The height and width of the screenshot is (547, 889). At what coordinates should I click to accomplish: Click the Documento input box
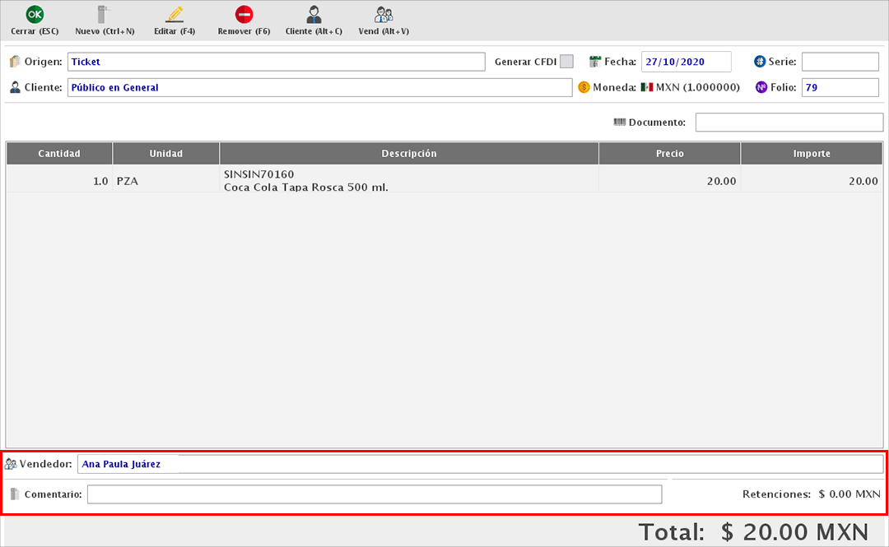(789, 123)
